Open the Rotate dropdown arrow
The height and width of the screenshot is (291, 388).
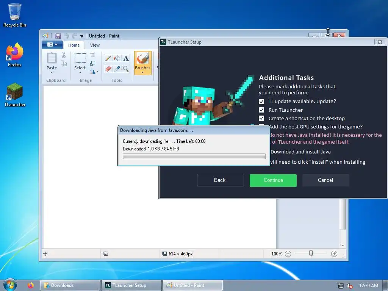[x=97, y=72]
